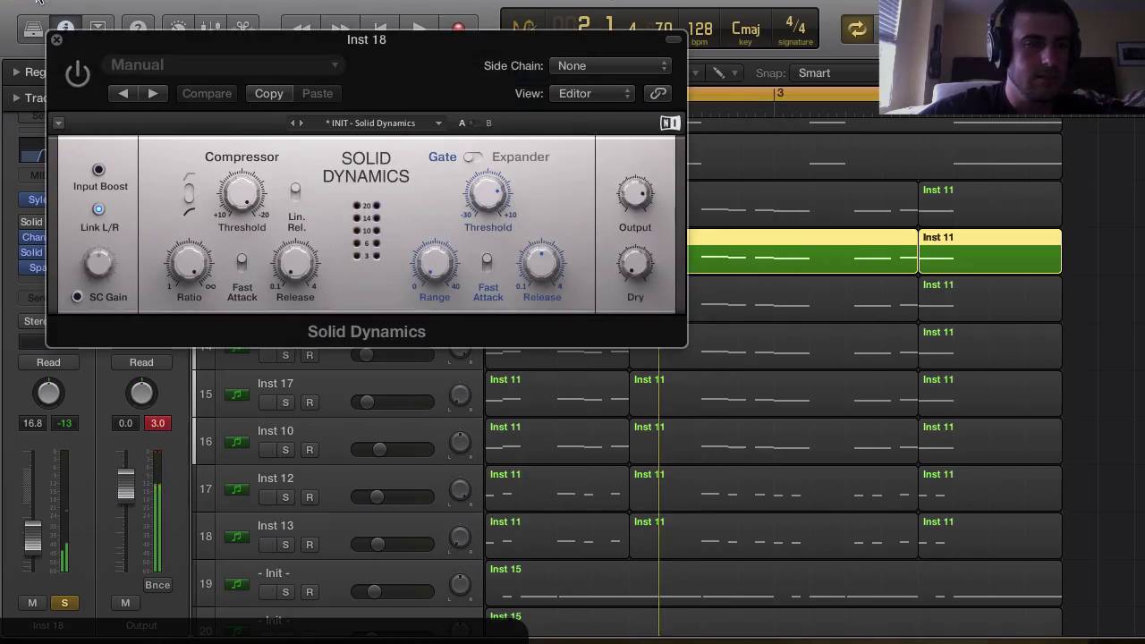1145x644 pixels.
Task: Click the Output knob
Action: pos(635,194)
